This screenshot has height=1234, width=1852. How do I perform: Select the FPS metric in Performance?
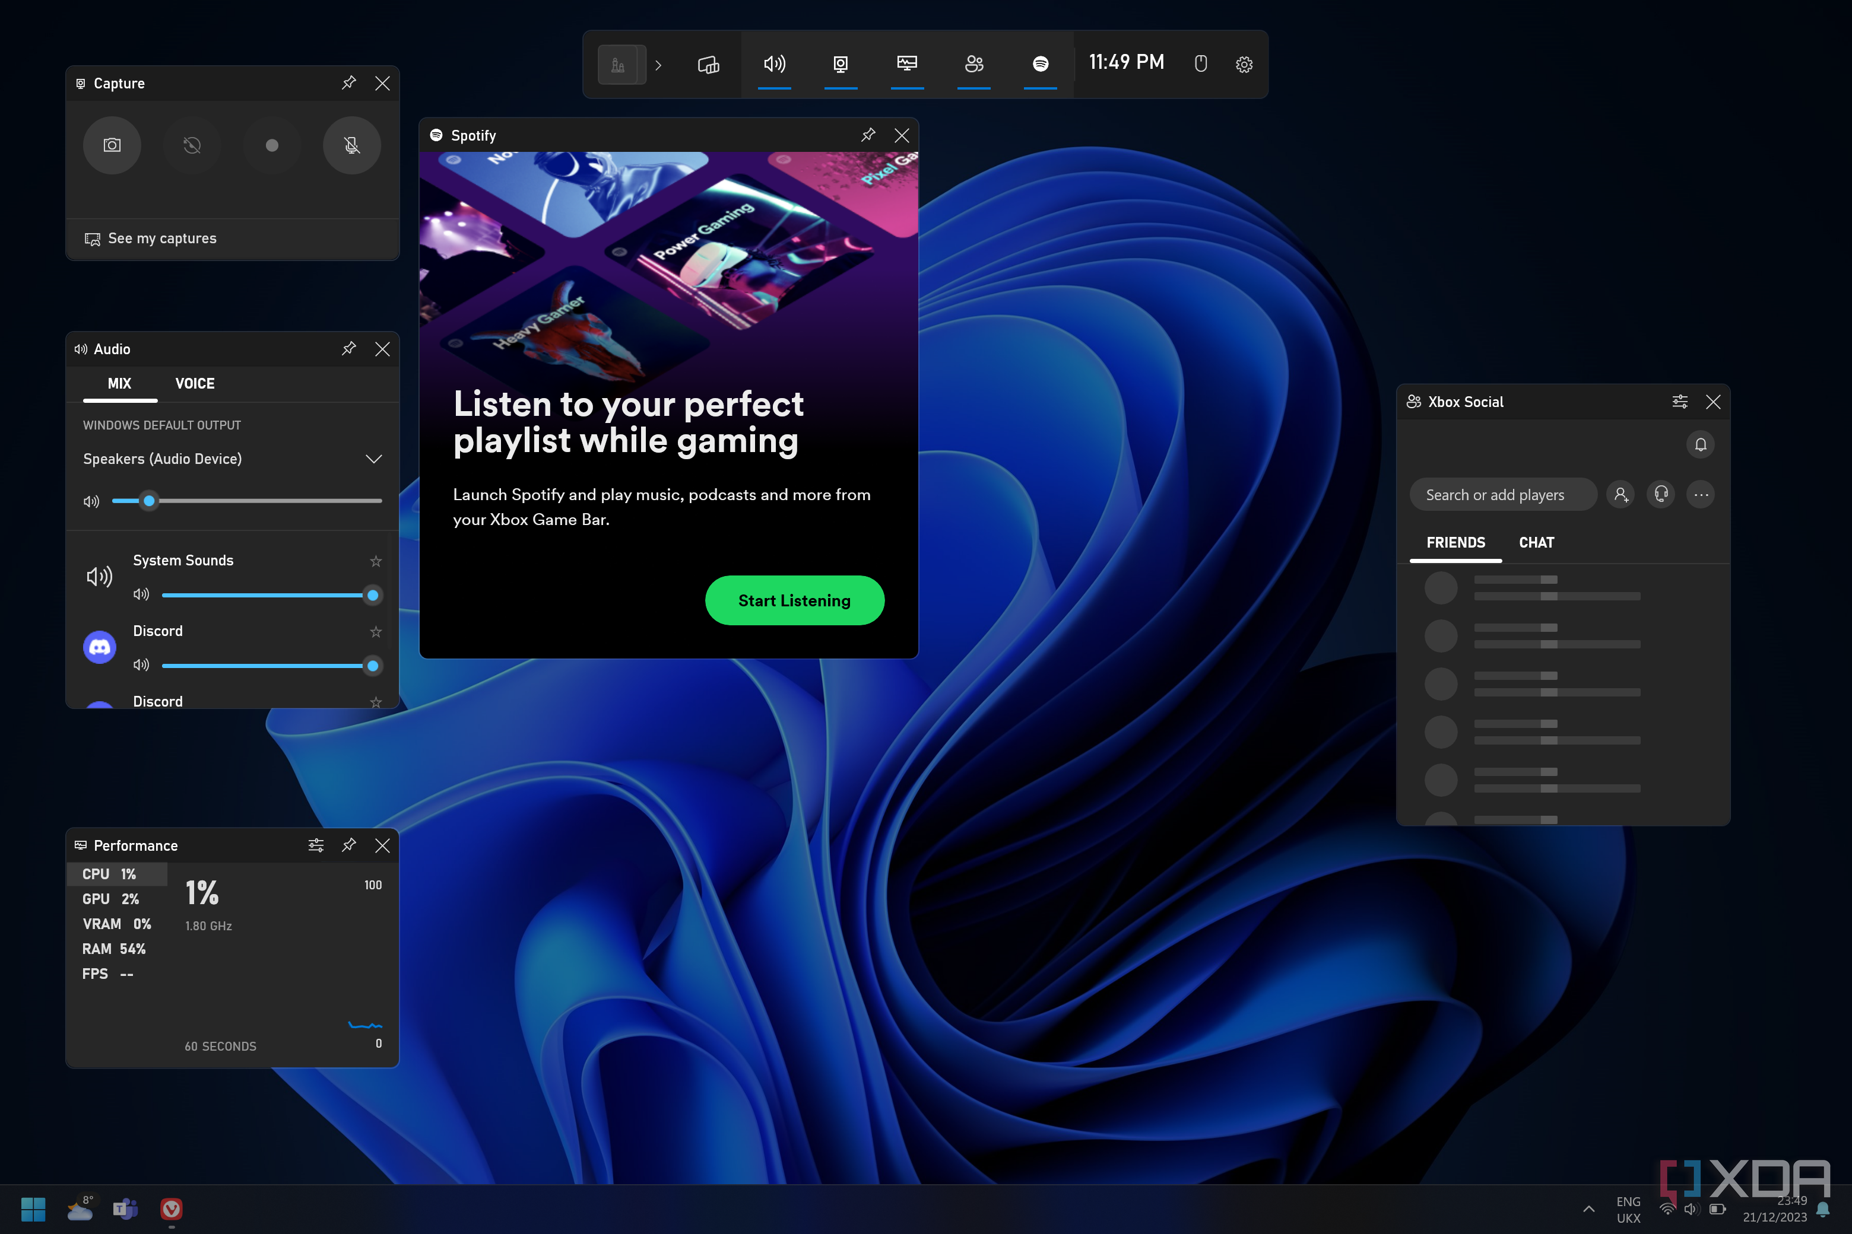116,974
